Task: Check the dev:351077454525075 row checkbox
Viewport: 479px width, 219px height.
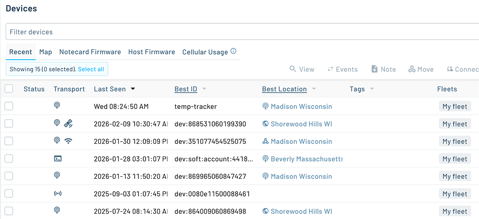Action: [x=9, y=141]
